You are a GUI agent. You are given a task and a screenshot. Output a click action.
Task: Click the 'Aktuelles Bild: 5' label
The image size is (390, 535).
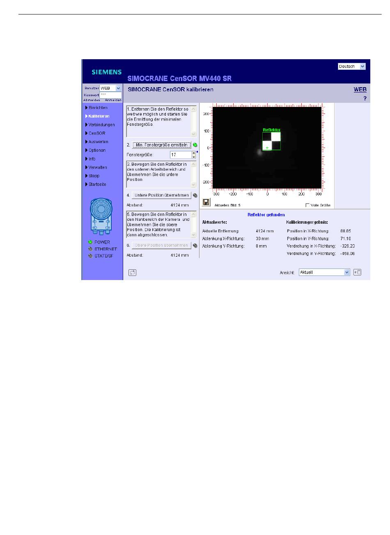227,205
